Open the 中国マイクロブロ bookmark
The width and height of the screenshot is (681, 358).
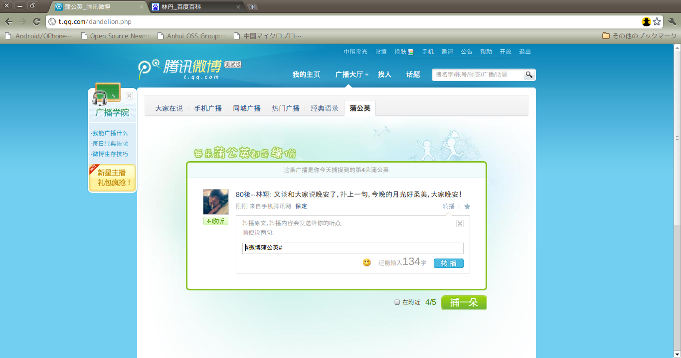click(x=268, y=36)
